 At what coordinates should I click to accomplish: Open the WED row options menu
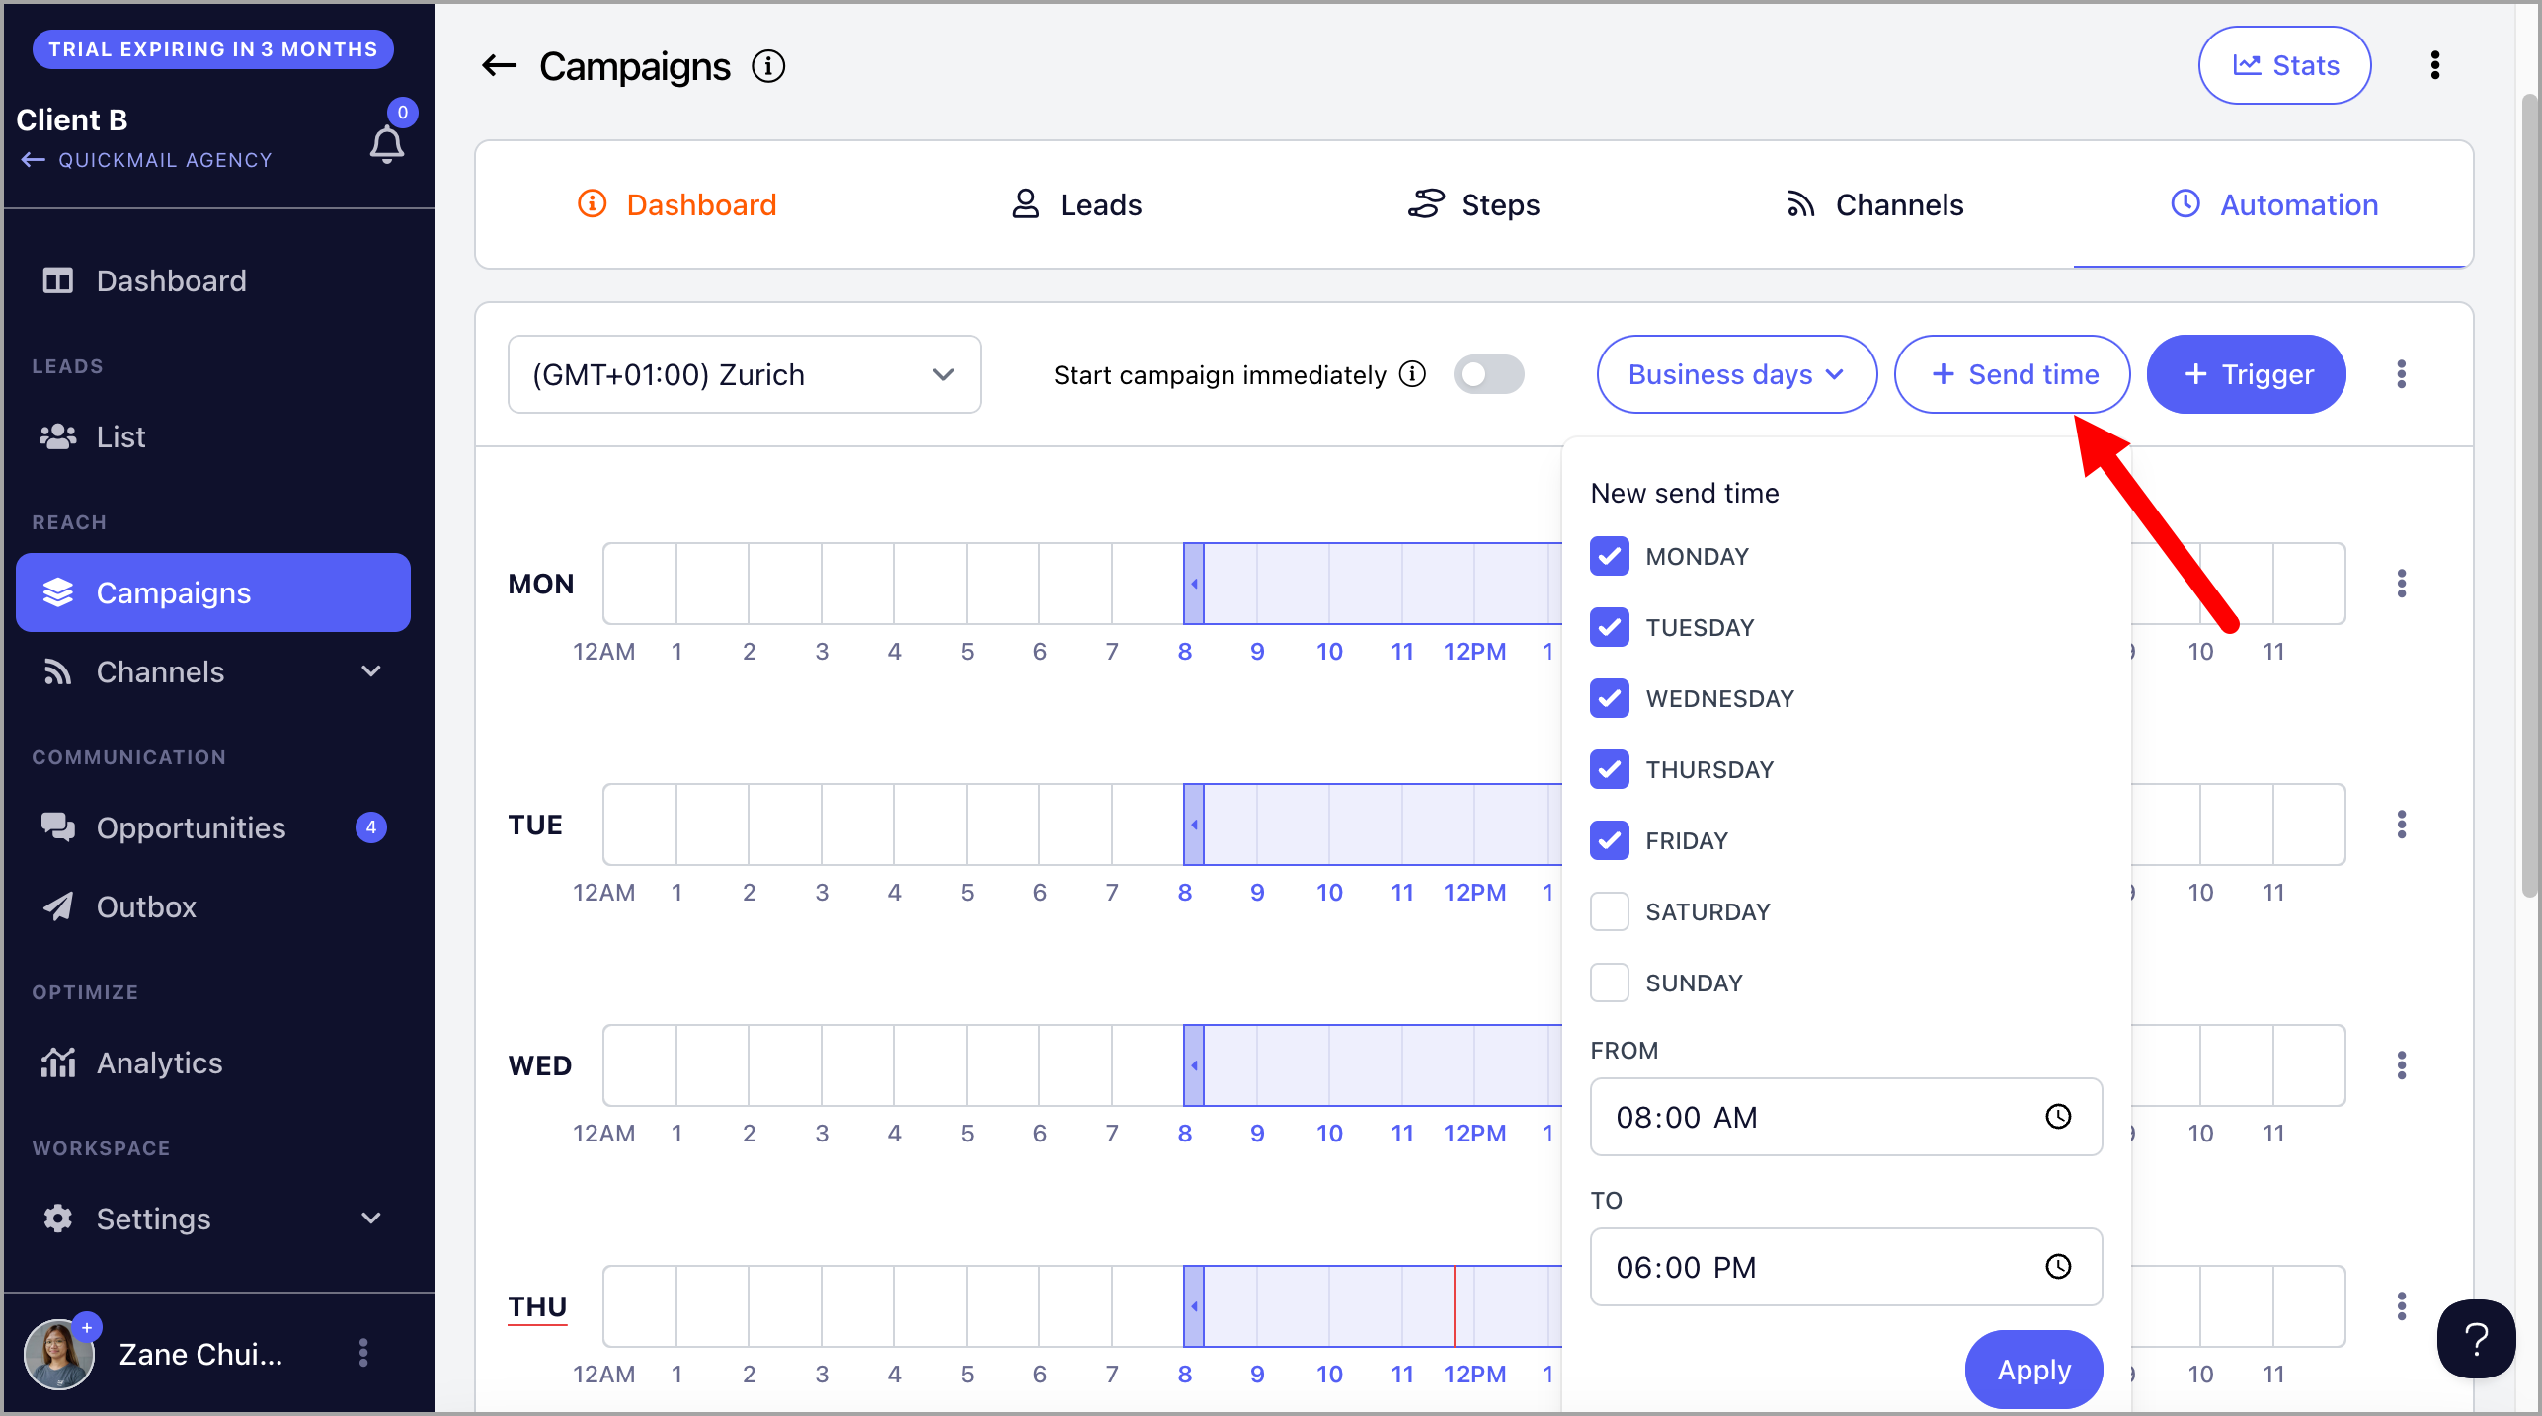click(2402, 1065)
